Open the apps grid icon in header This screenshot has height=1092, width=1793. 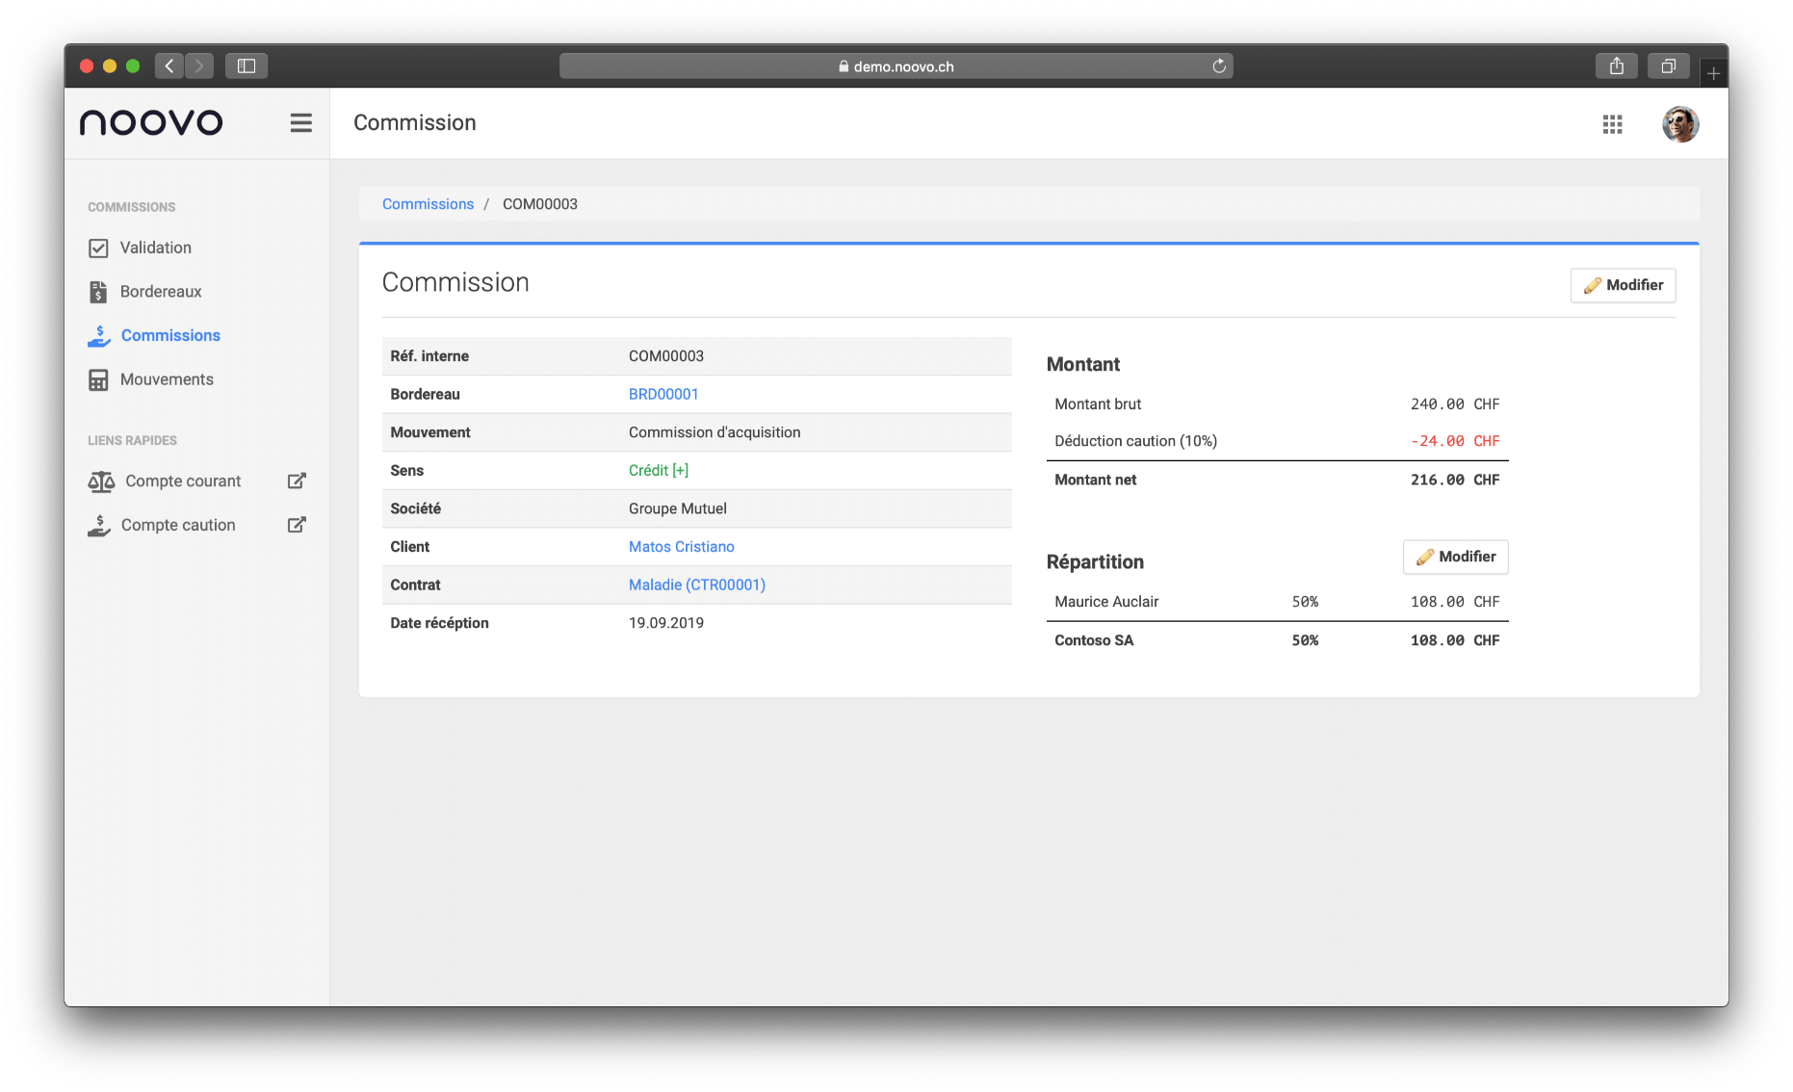[x=1612, y=124]
